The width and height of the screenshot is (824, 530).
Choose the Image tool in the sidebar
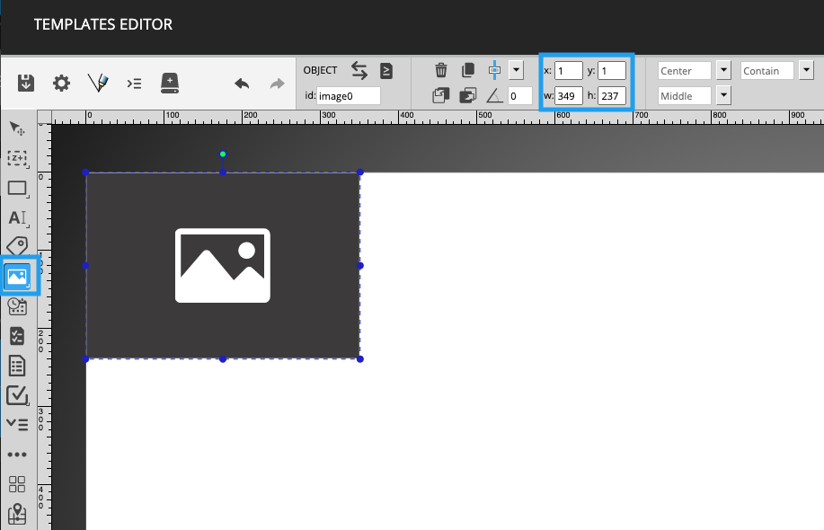point(17,276)
